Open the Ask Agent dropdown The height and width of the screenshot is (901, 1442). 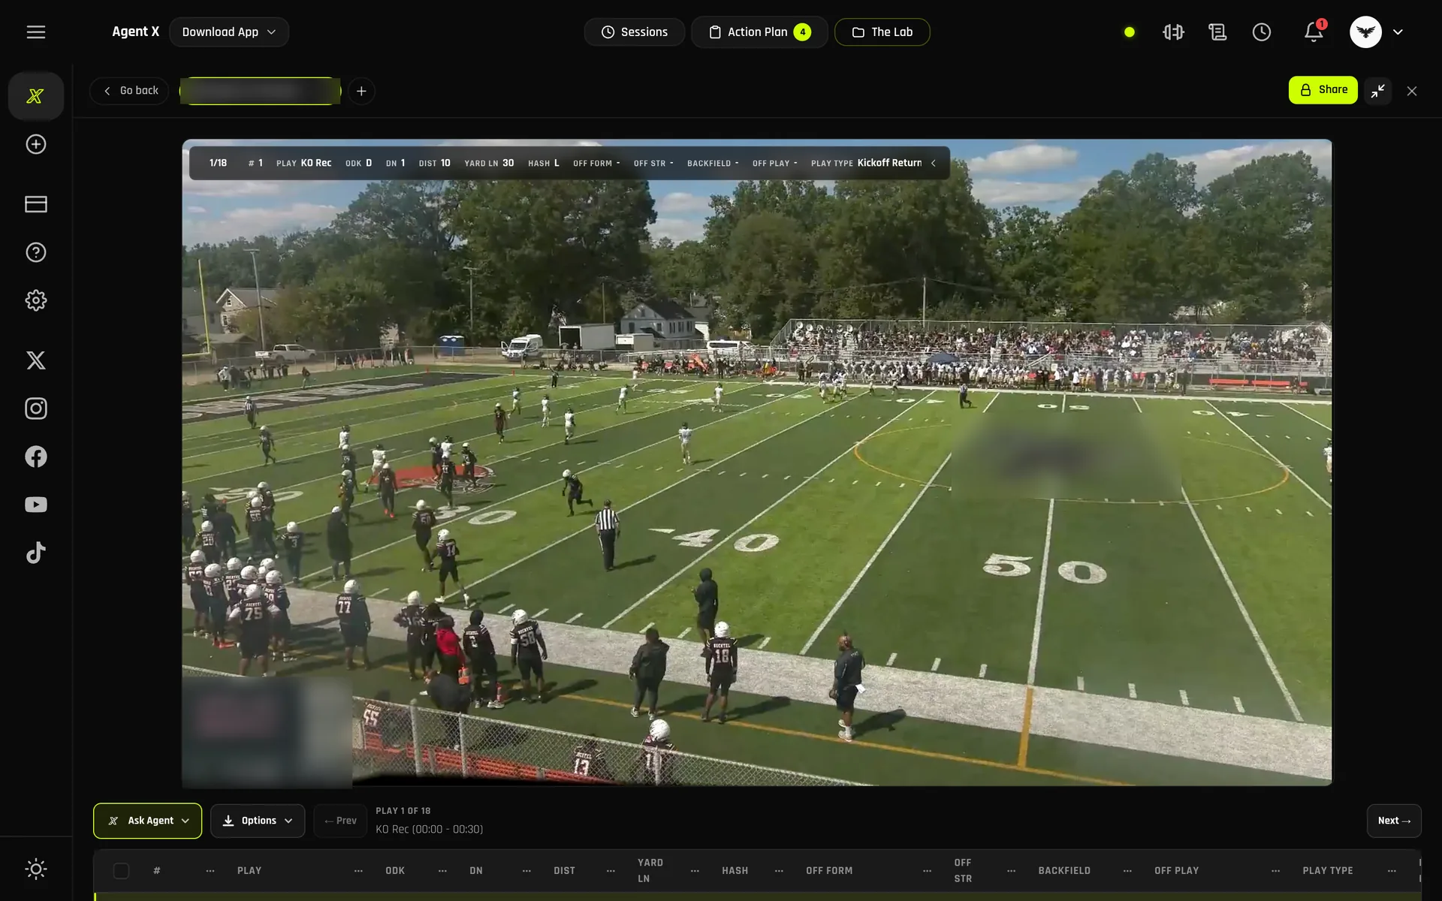(x=147, y=821)
